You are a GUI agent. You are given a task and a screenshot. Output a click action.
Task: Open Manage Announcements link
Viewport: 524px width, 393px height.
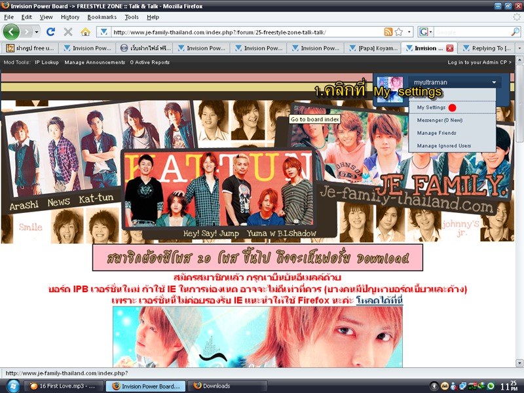click(94, 62)
